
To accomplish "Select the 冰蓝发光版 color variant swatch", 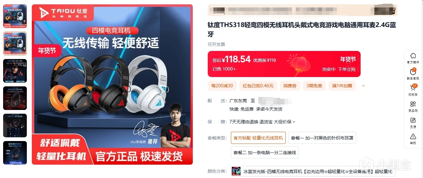I will pos(236,171).
